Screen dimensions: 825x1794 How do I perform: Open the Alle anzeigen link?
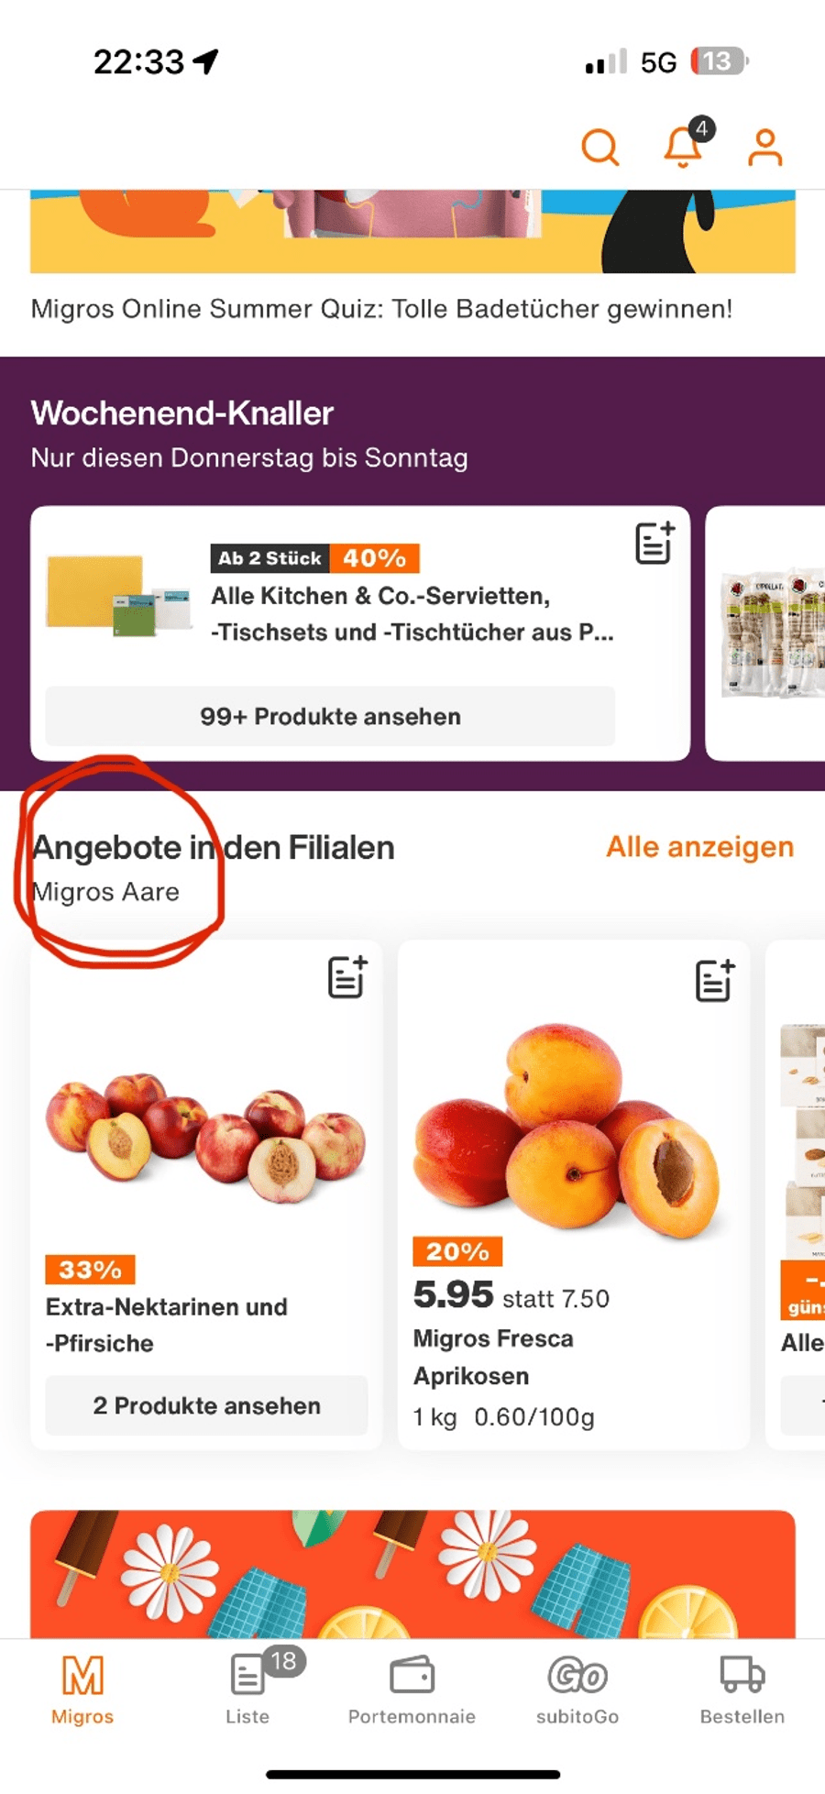click(x=700, y=847)
